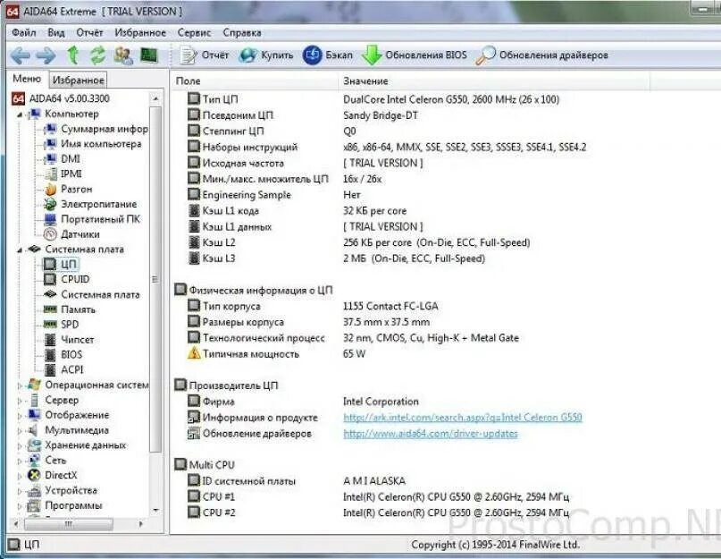Open the Бэкап toolbar button
This screenshot has height=559, width=721.
(x=328, y=55)
